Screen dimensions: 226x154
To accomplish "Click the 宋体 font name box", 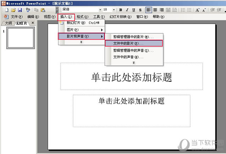I will pos(80,10).
